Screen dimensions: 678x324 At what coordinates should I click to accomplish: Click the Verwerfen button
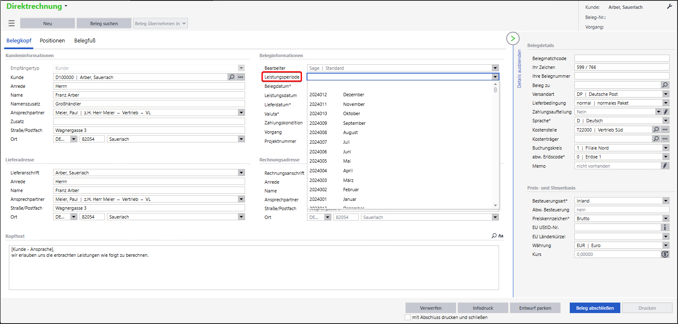pyautogui.click(x=431, y=308)
